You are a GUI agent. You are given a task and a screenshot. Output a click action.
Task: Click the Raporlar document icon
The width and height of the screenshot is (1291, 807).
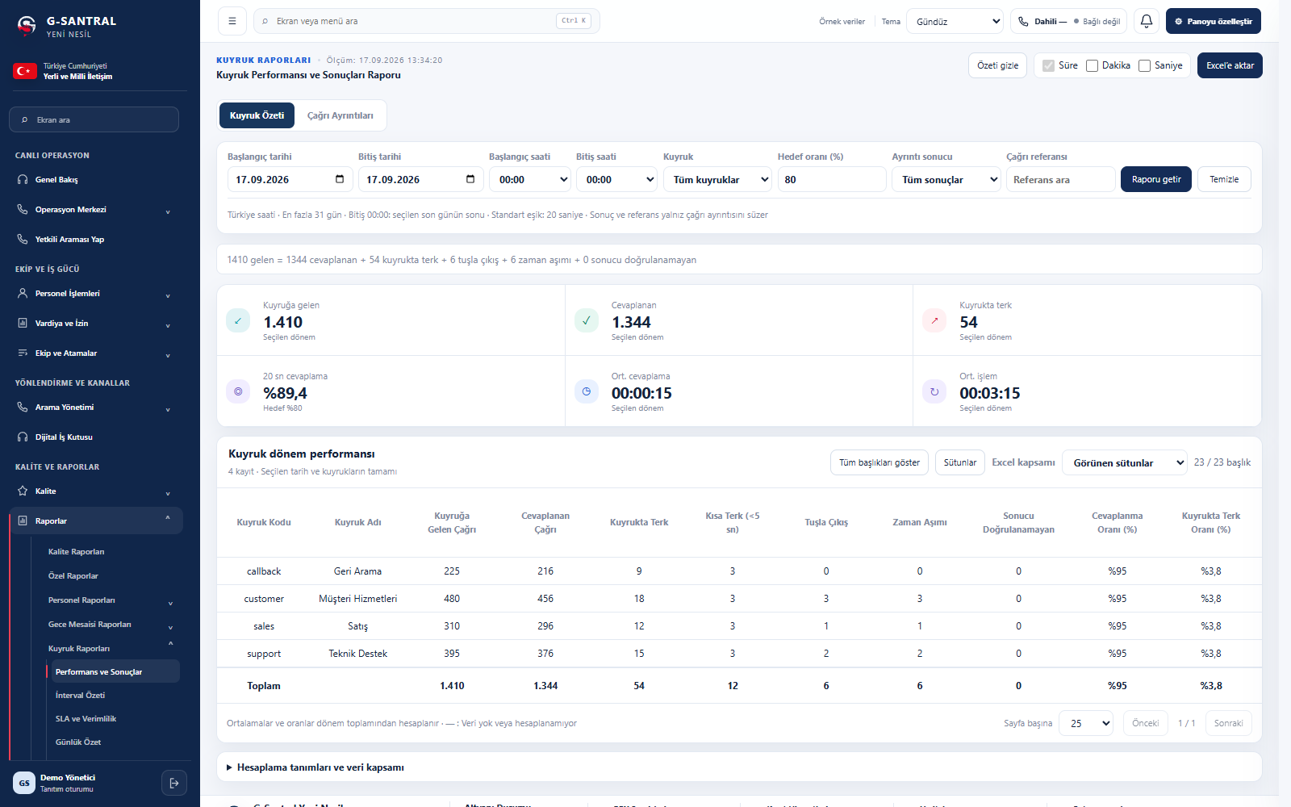(23, 521)
